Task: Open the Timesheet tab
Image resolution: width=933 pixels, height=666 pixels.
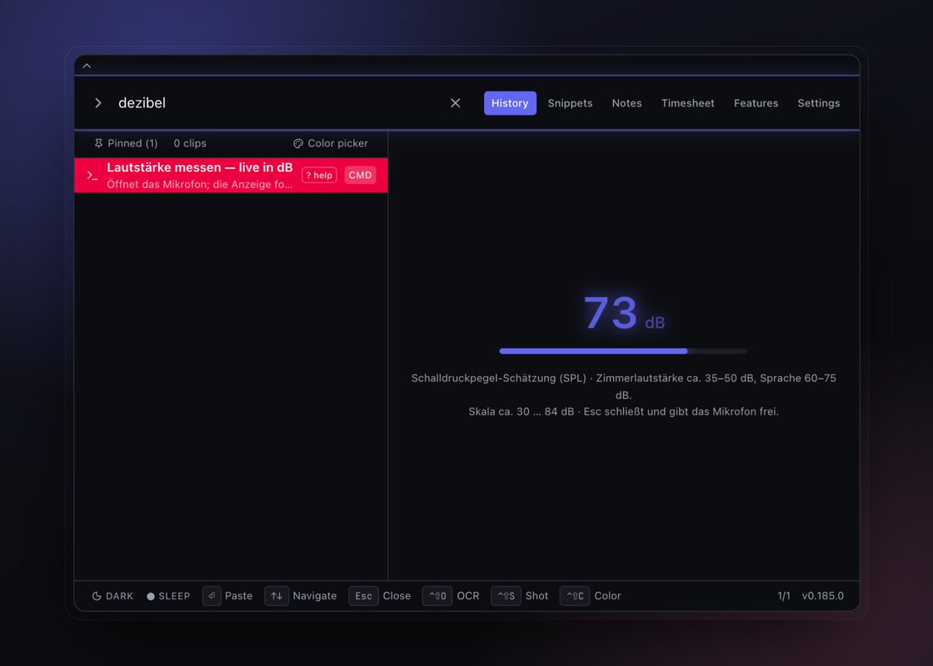Action: (688, 103)
